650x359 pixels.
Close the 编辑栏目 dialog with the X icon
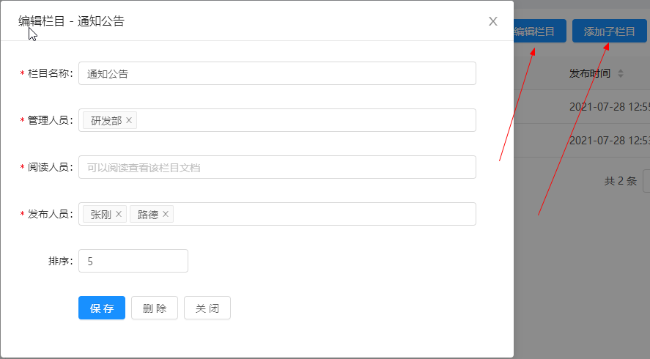coord(493,21)
